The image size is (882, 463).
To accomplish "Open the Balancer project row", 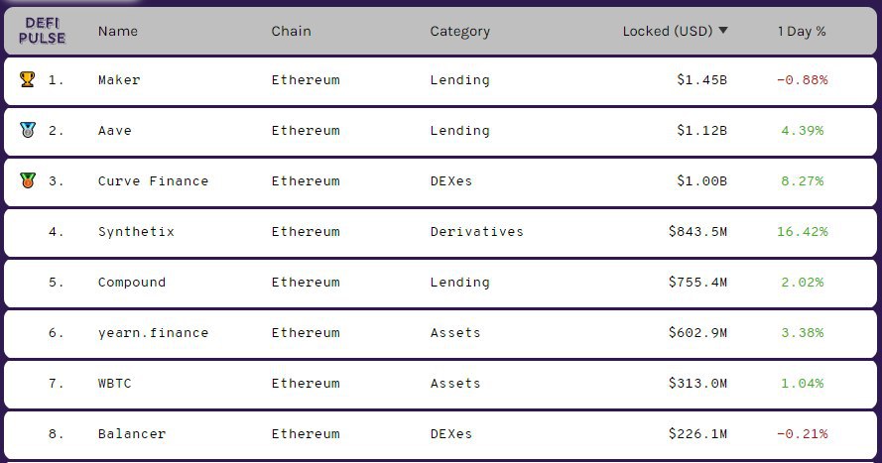I will (x=441, y=434).
